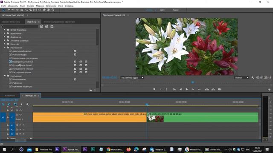Screen dimensions: 273x153
Task: Expand second effects folder below BCC10
Action: [5, 33]
